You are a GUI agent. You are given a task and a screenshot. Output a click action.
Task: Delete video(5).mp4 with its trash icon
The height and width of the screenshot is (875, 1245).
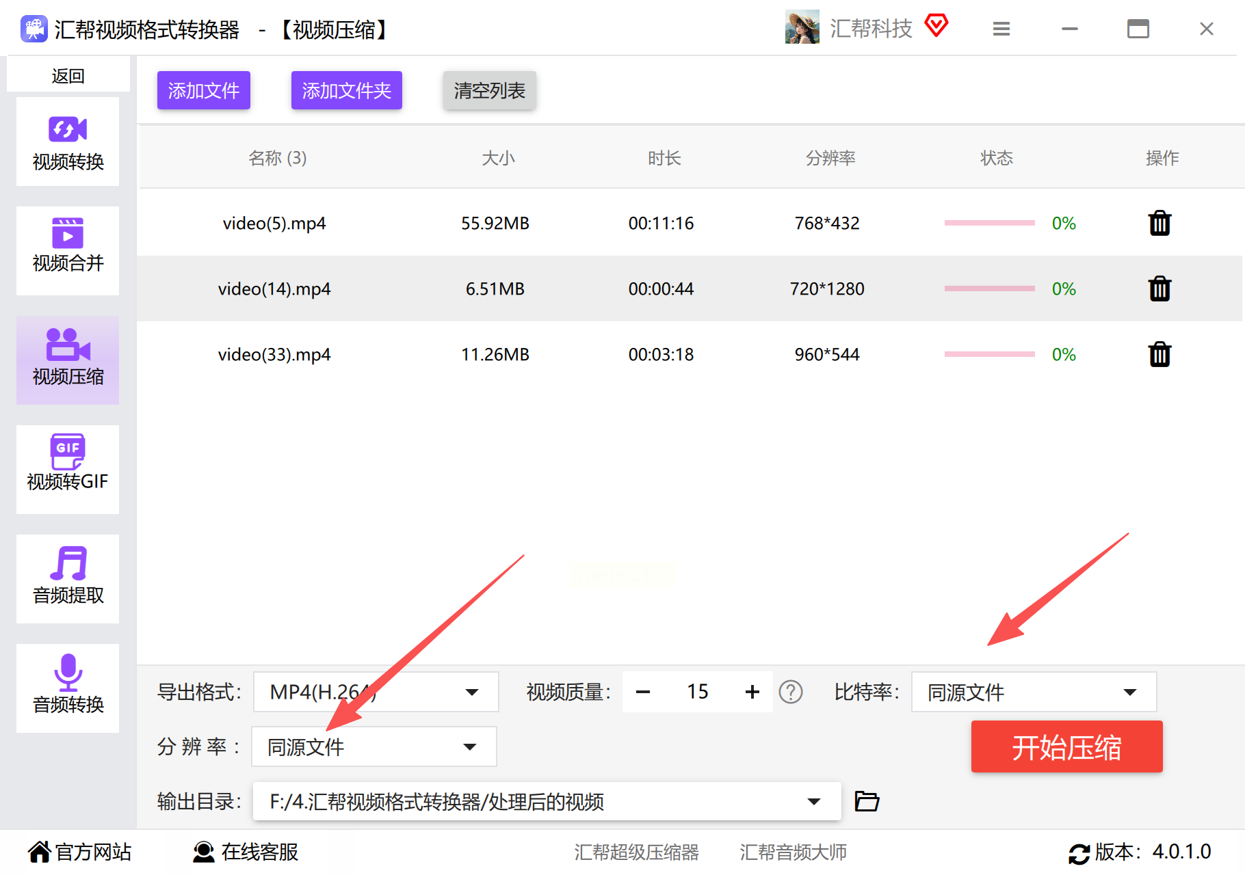1159,223
